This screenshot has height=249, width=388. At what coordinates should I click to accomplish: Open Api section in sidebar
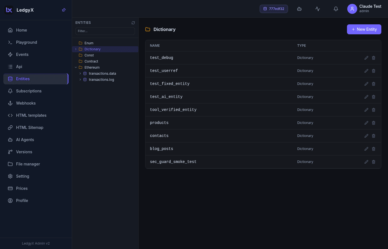coord(36,67)
